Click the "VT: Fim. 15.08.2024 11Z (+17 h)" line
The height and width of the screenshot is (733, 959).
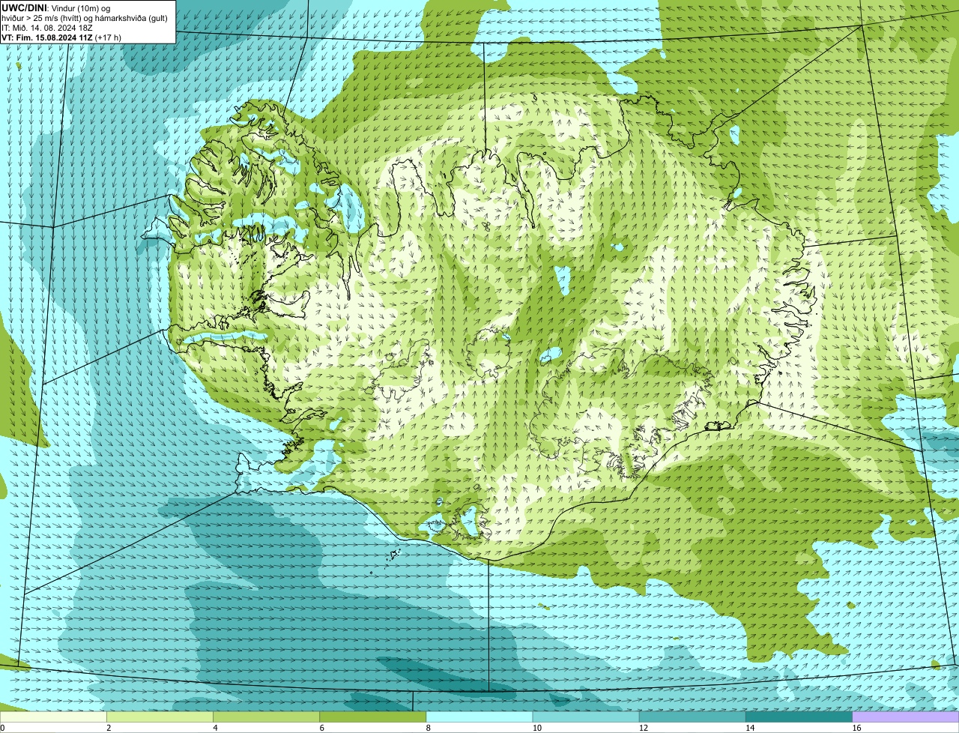pos(61,37)
